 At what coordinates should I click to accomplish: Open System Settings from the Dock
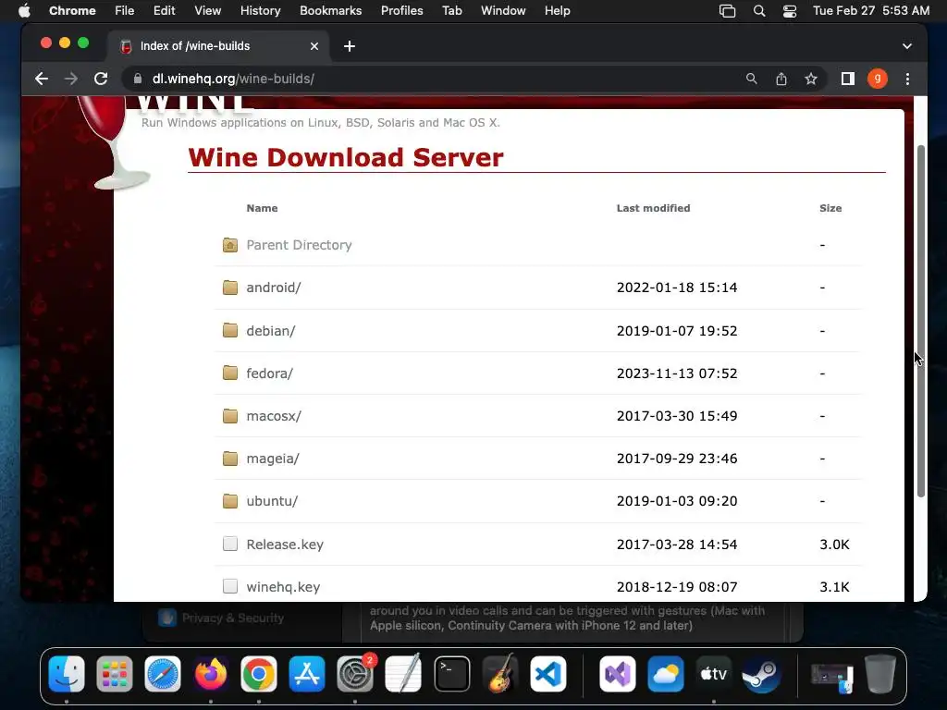(355, 674)
